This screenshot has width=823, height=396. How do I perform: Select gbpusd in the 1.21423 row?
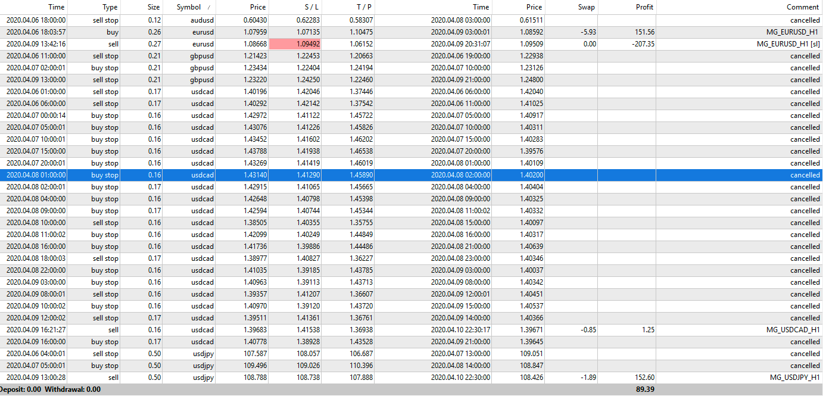(x=202, y=56)
